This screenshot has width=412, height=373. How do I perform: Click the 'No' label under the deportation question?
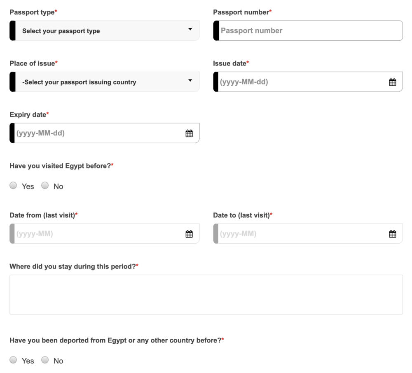coord(59,361)
